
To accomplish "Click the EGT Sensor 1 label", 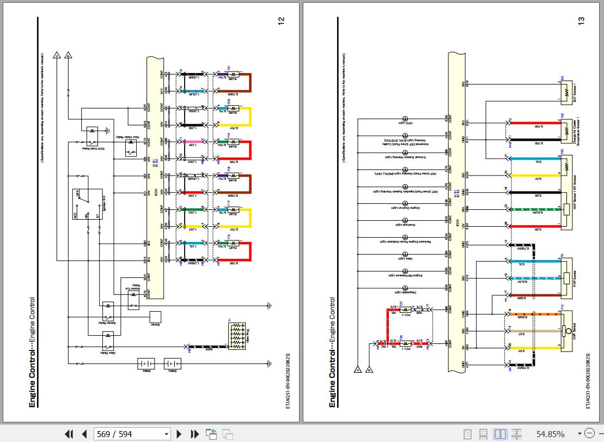I will (x=575, y=93).
